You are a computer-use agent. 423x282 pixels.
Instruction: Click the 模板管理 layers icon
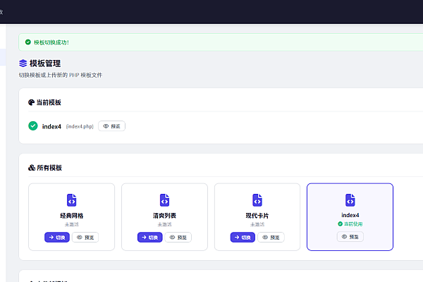pos(23,63)
